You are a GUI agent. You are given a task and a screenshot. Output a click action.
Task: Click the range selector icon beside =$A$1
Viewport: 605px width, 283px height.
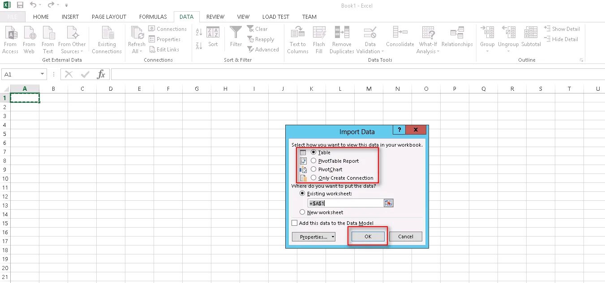(389, 203)
